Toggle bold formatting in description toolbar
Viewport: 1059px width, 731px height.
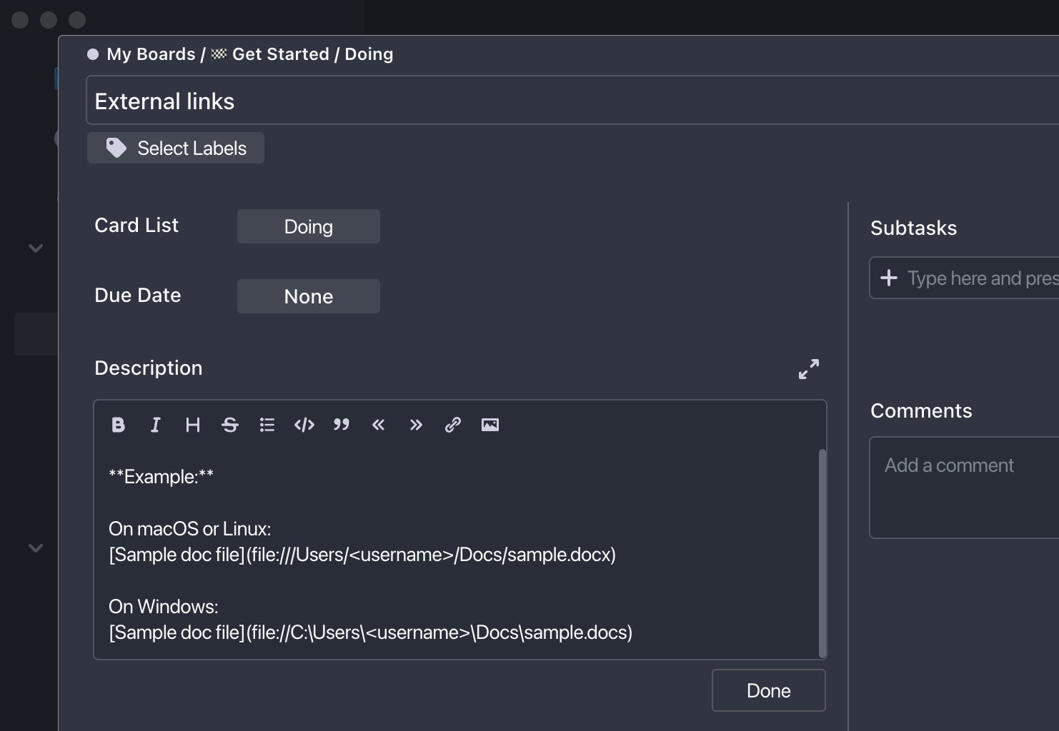(119, 425)
